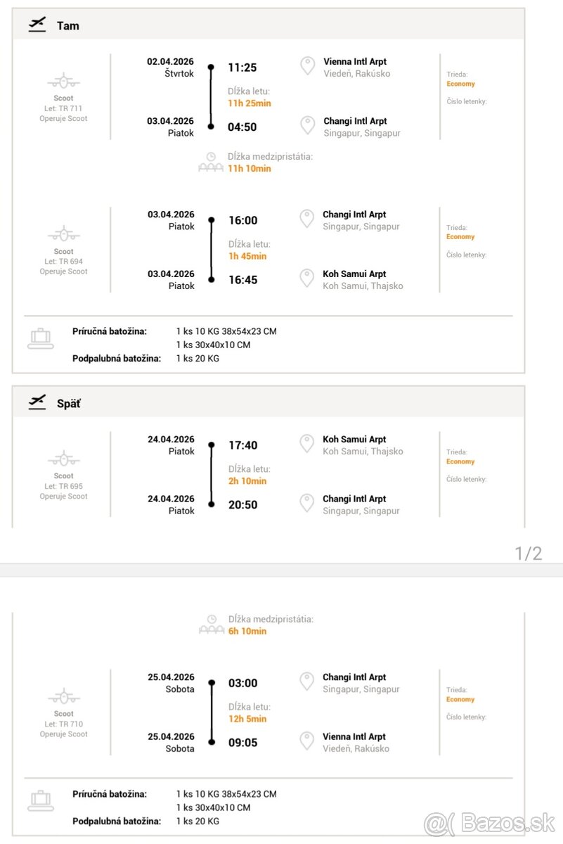563x844 pixels.
Task: Click the layover waiting icon above 6h 10min
Action: tap(211, 625)
